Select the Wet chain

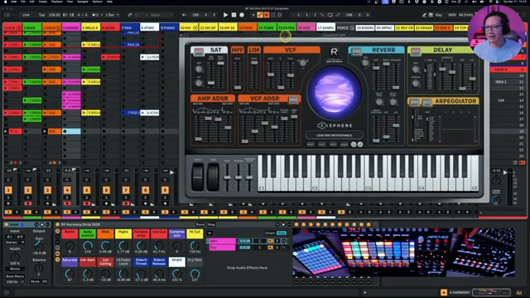coord(222,241)
